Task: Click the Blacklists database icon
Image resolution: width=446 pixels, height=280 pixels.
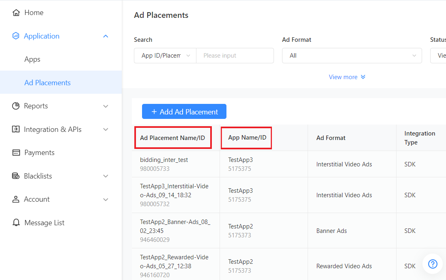Action: click(16, 176)
